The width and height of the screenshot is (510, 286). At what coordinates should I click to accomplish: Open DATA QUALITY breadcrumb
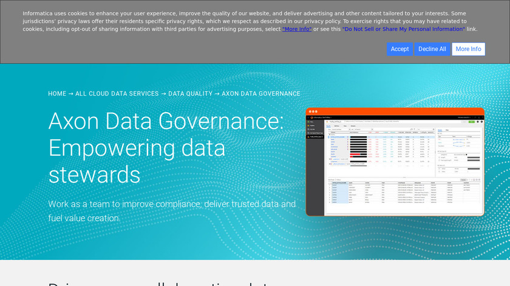[190, 94]
